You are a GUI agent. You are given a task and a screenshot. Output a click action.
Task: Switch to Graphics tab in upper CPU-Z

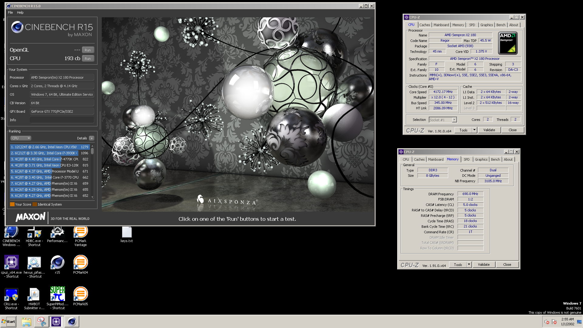click(x=486, y=25)
